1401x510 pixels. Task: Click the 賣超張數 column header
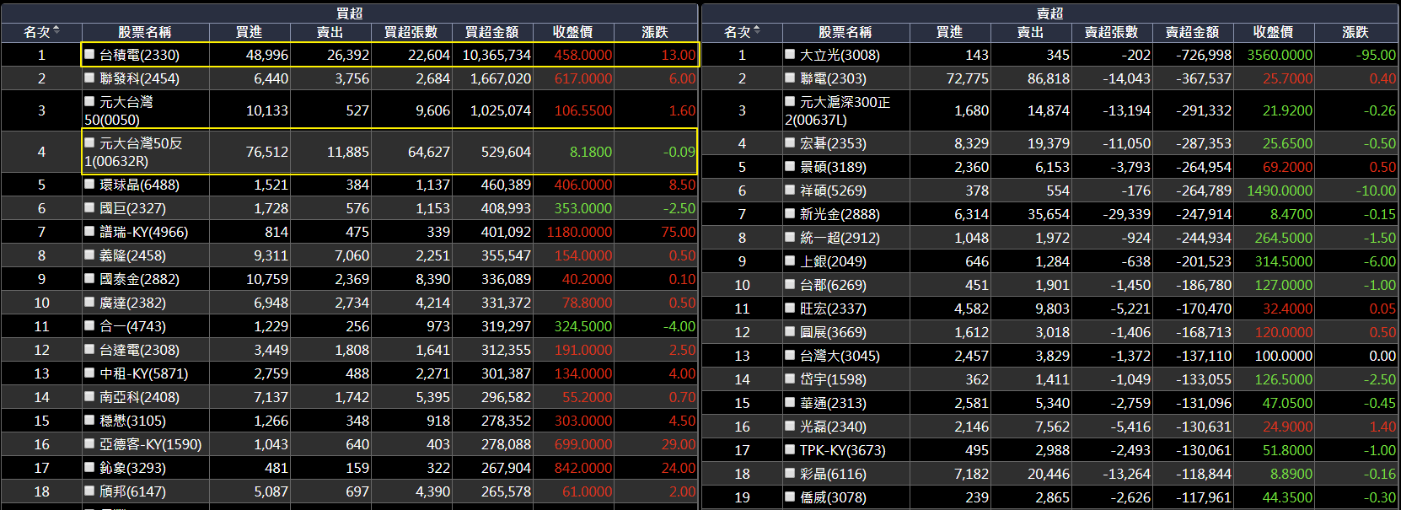pos(1112,32)
